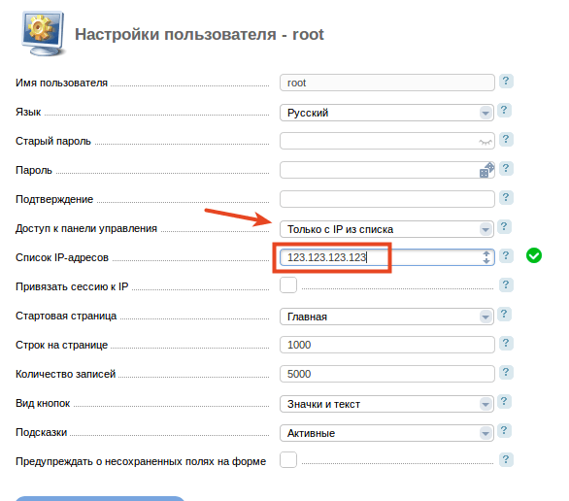This screenshot has height=501, width=569.
Task: Open Вид кнопок dropdown
Action: [386, 404]
